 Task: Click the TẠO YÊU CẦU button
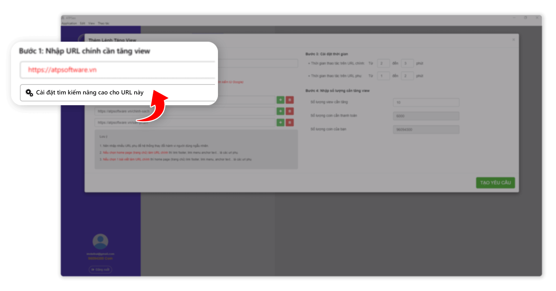495,183
